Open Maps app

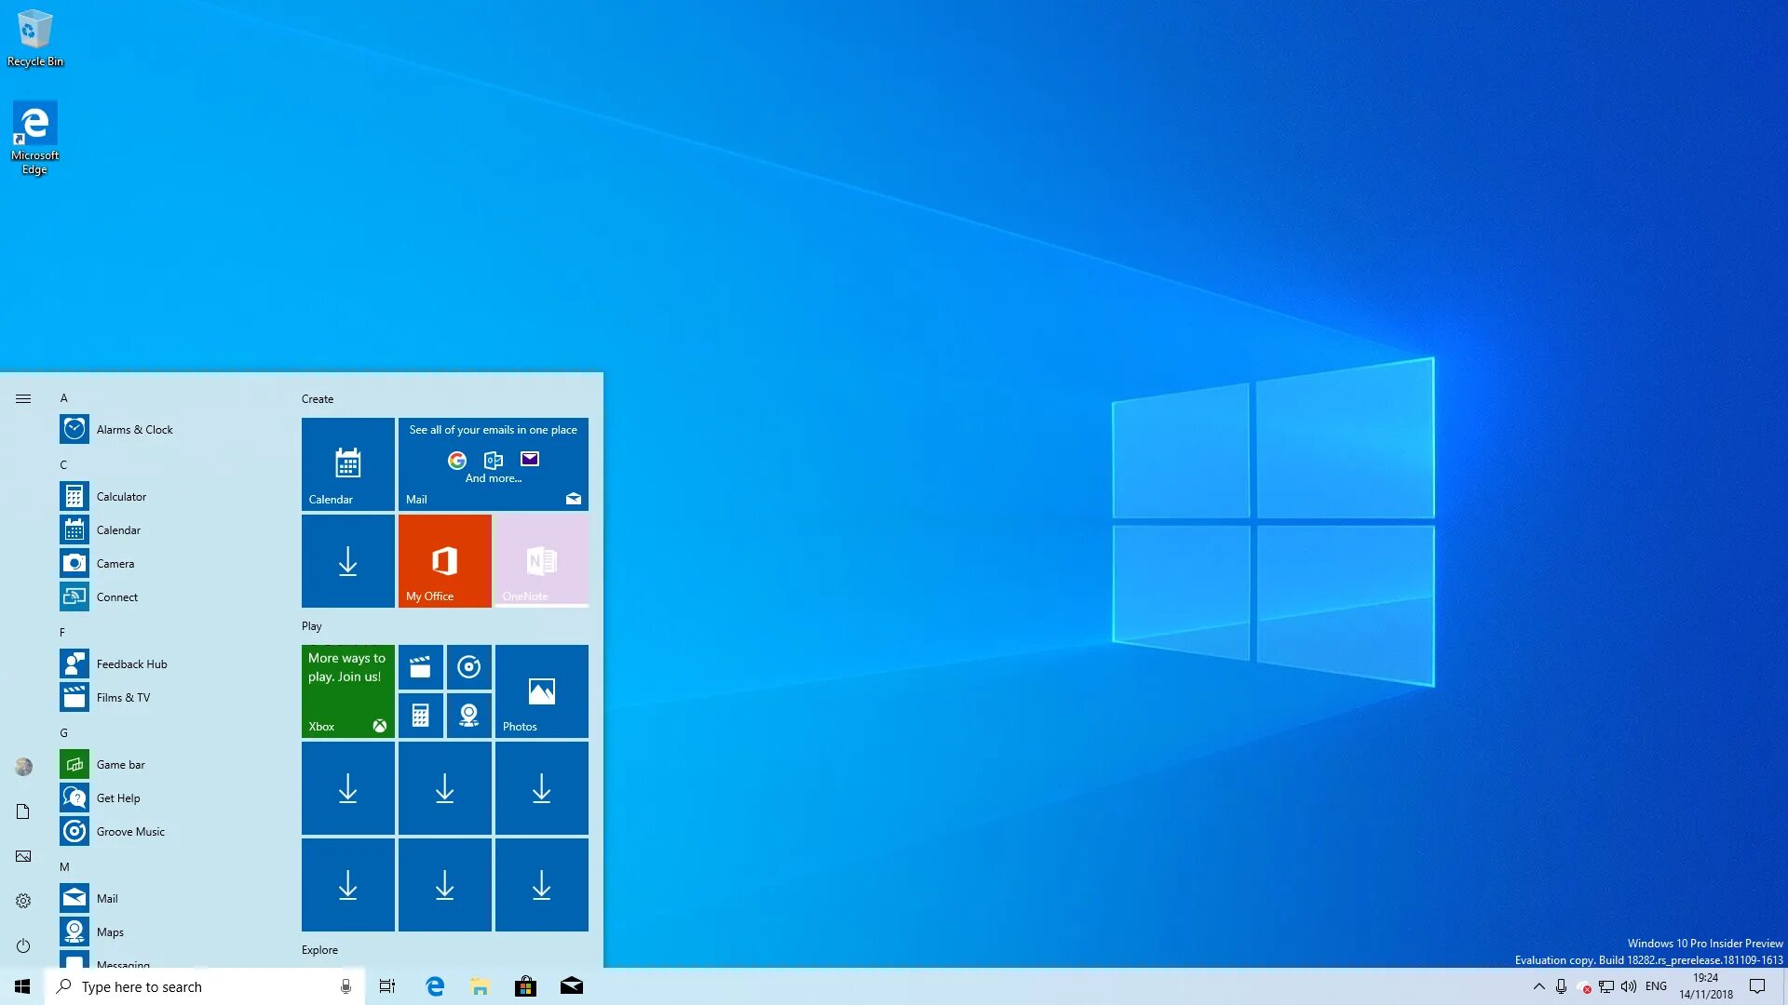click(109, 931)
